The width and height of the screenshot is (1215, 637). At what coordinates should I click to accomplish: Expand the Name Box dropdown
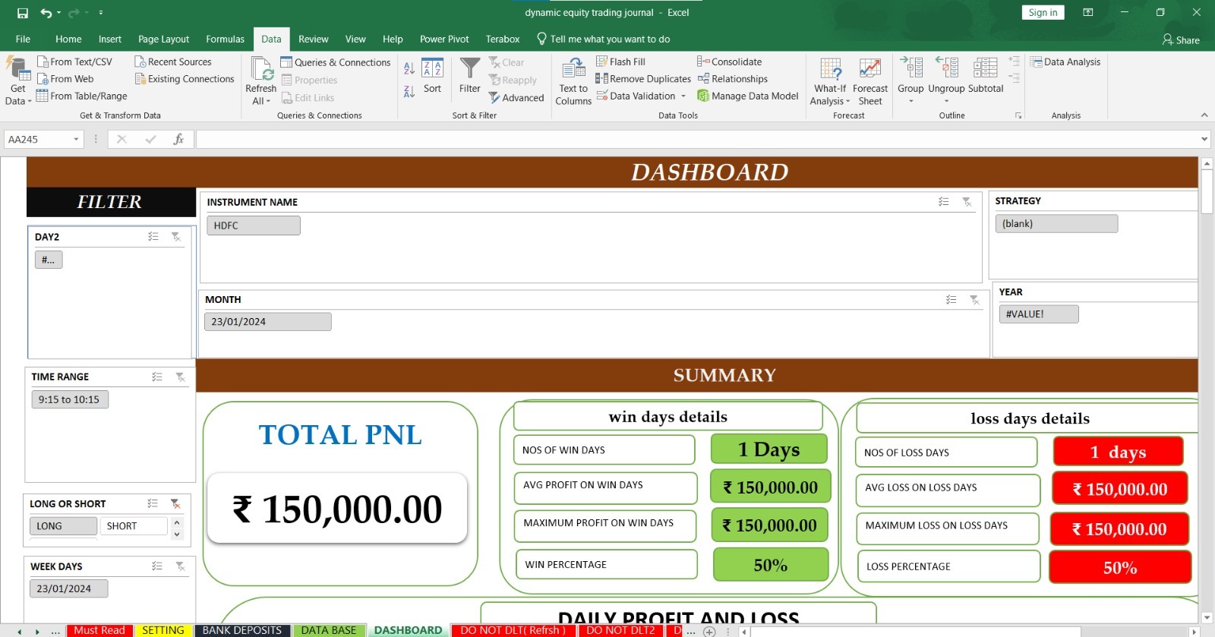pos(76,140)
